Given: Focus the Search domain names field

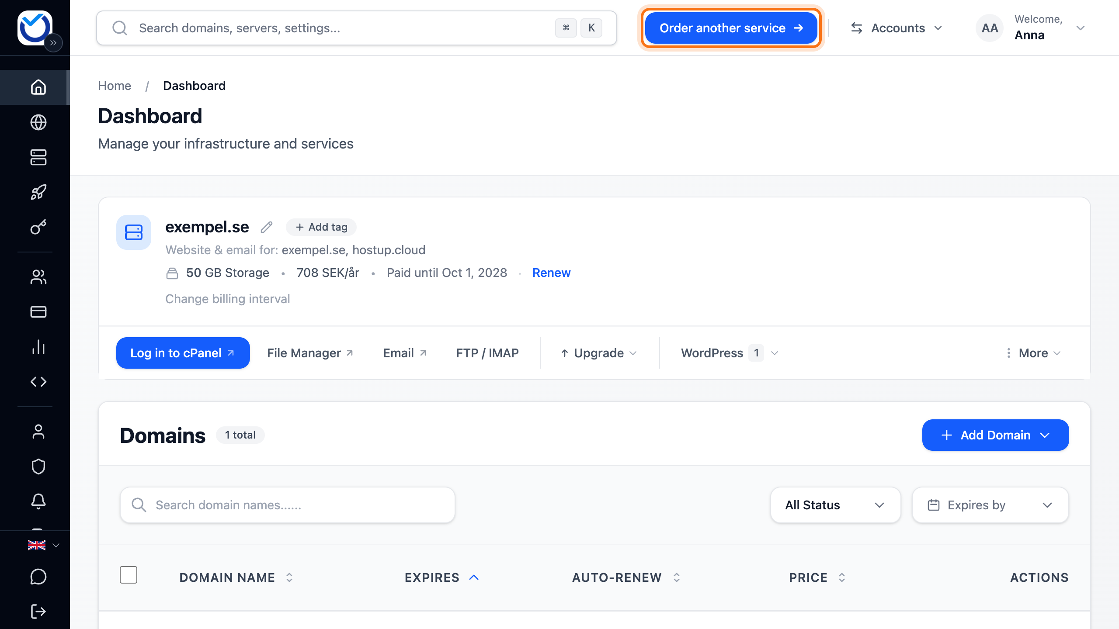Looking at the screenshot, I should click(x=288, y=505).
